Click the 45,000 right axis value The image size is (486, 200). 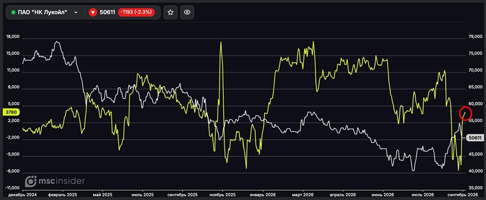point(475,154)
